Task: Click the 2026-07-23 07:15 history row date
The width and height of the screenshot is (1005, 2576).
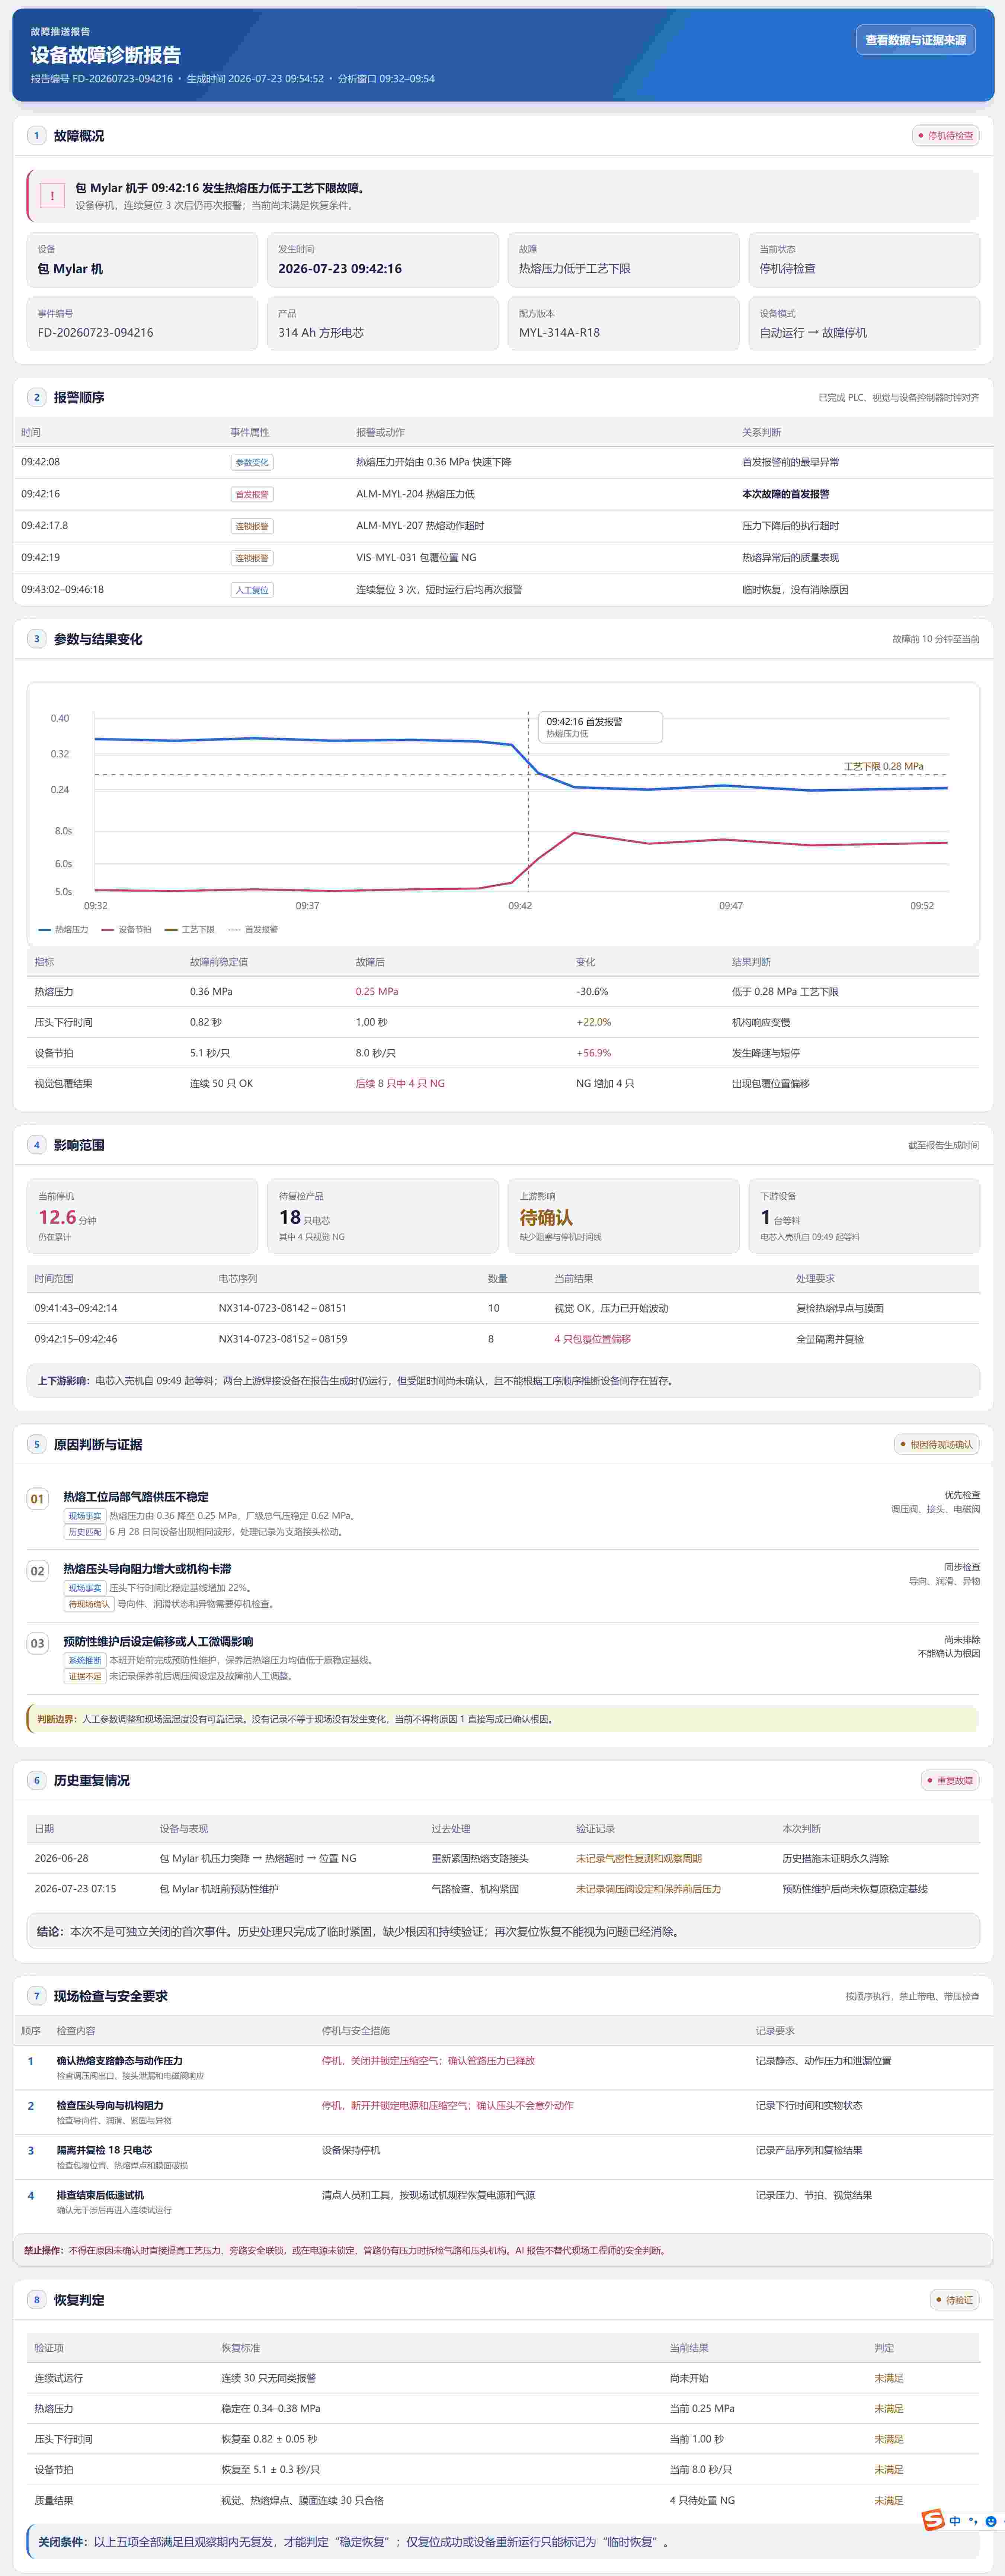Action: pos(75,1889)
